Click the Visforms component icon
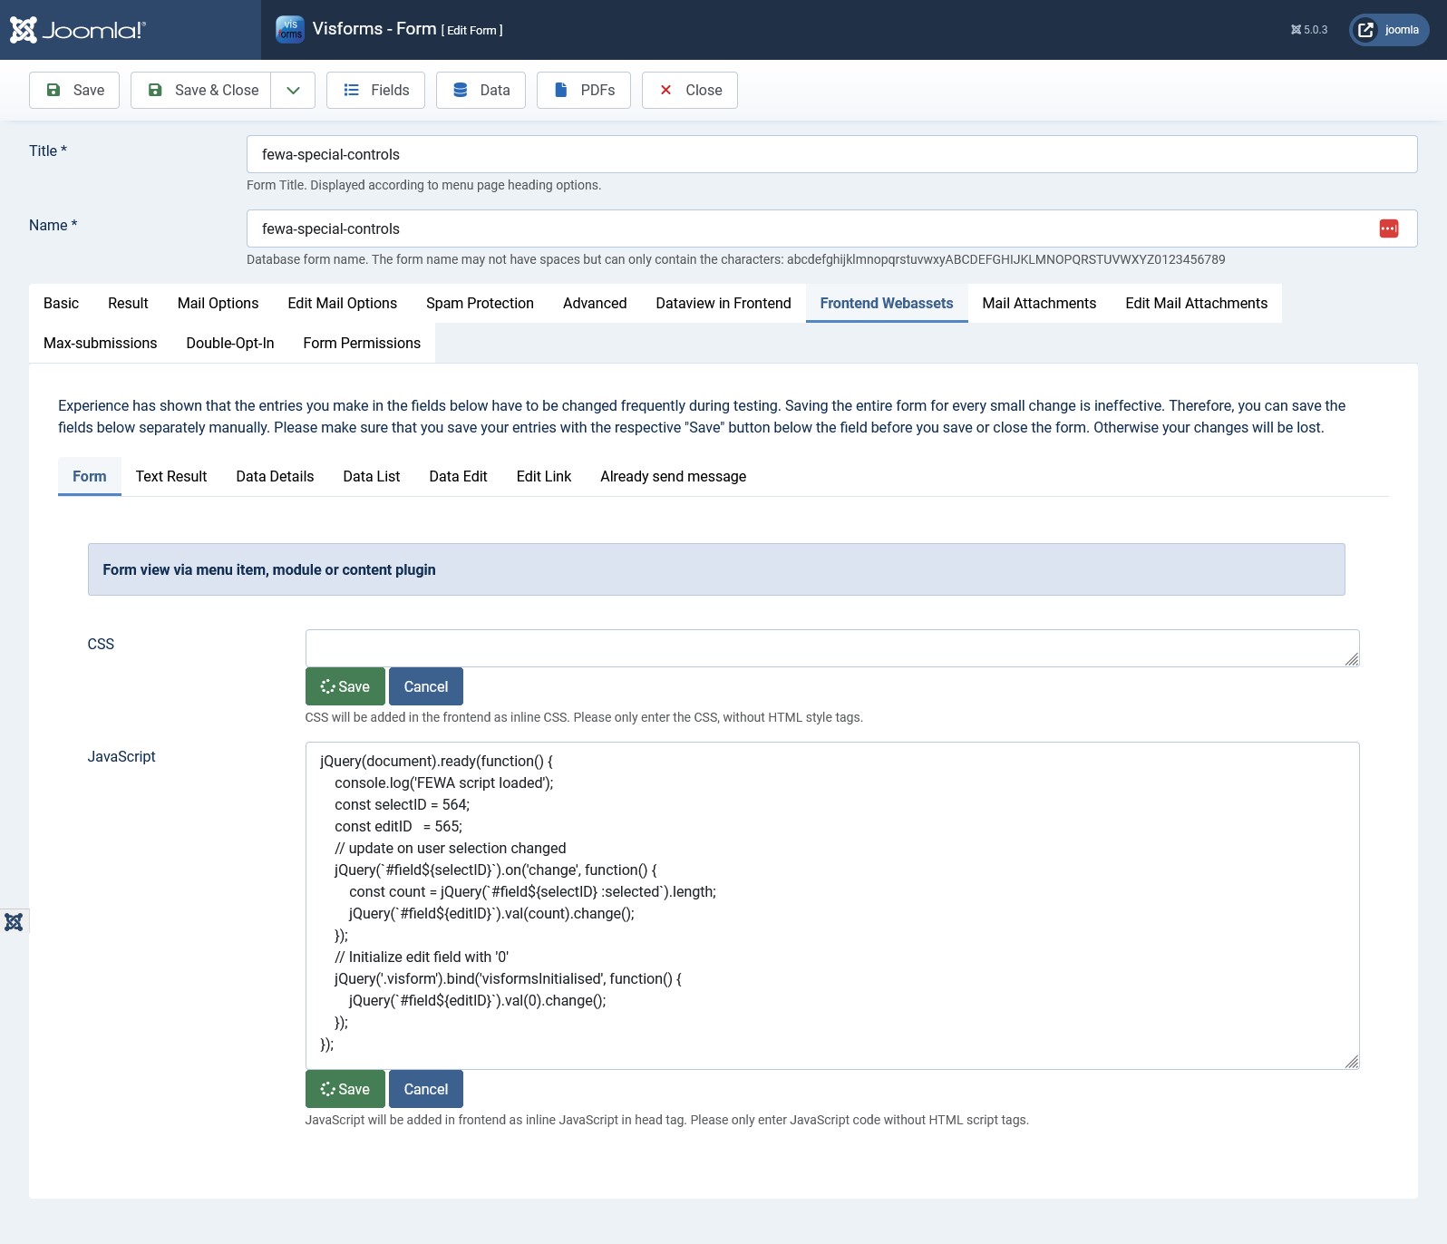The width and height of the screenshot is (1447, 1244). tap(289, 29)
